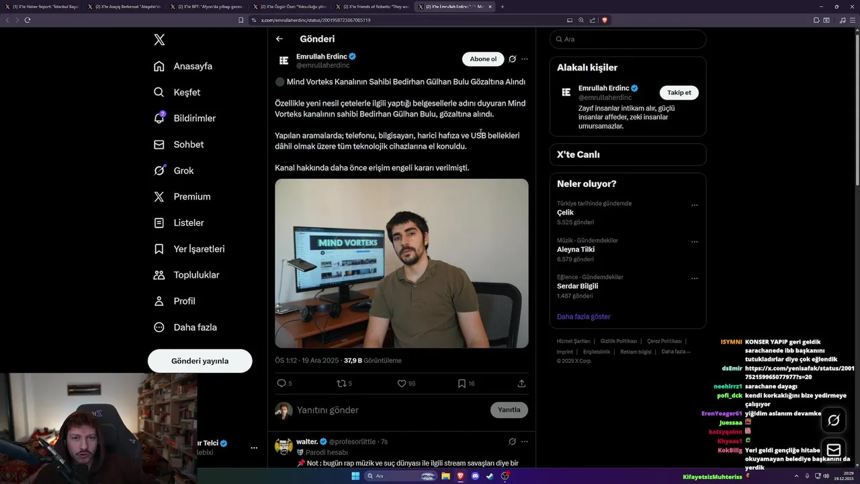The image size is (860, 484).
Task: Click the Brave Shields lion icon
Action: [x=605, y=20]
